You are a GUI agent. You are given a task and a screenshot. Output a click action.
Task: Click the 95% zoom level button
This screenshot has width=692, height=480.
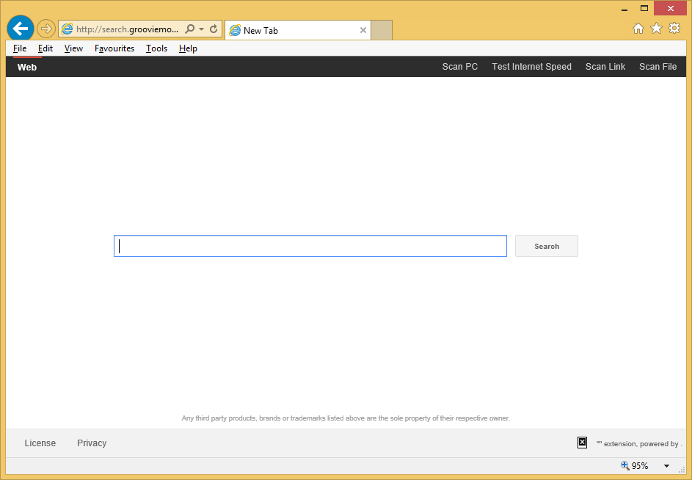635,466
